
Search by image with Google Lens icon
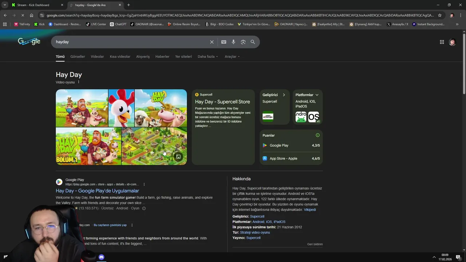coord(243,42)
